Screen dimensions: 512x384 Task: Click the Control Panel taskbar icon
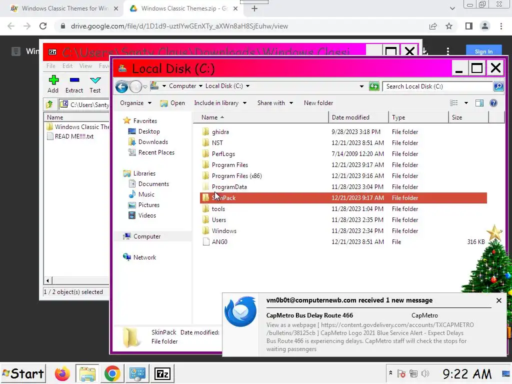coord(137,374)
